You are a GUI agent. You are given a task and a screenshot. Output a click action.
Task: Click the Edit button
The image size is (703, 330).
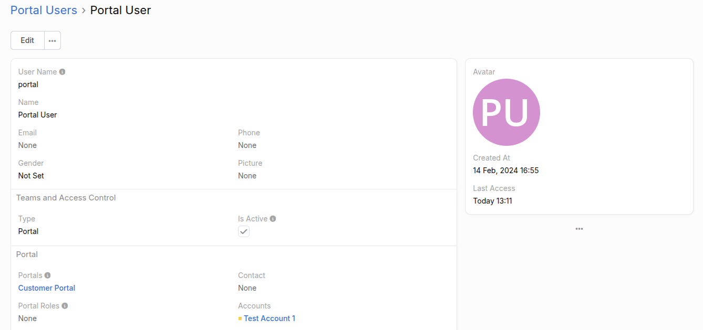[27, 40]
